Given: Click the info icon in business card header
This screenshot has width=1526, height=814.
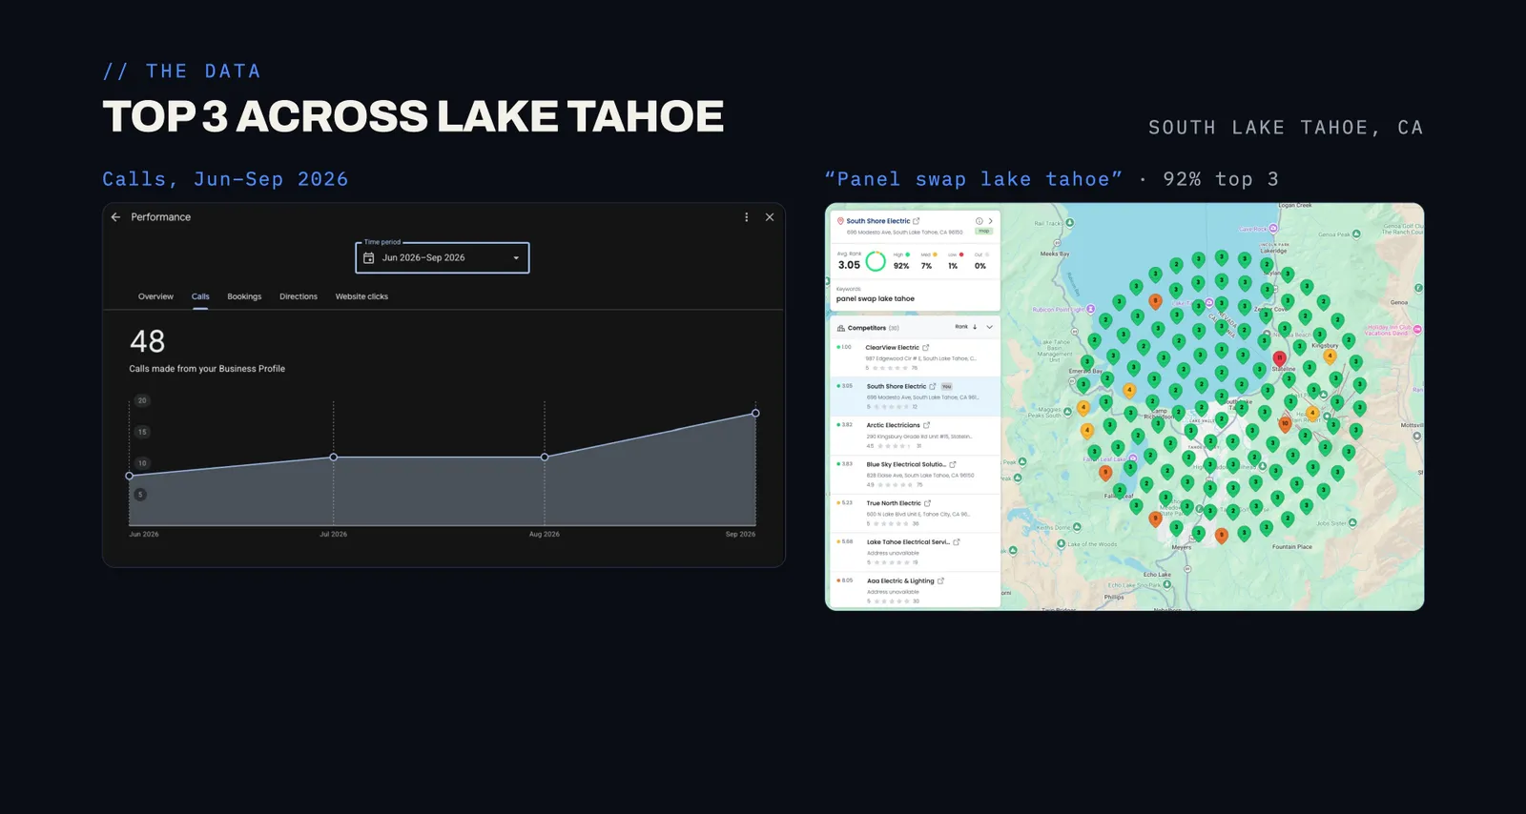Looking at the screenshot, I should (x=979, y=221).
